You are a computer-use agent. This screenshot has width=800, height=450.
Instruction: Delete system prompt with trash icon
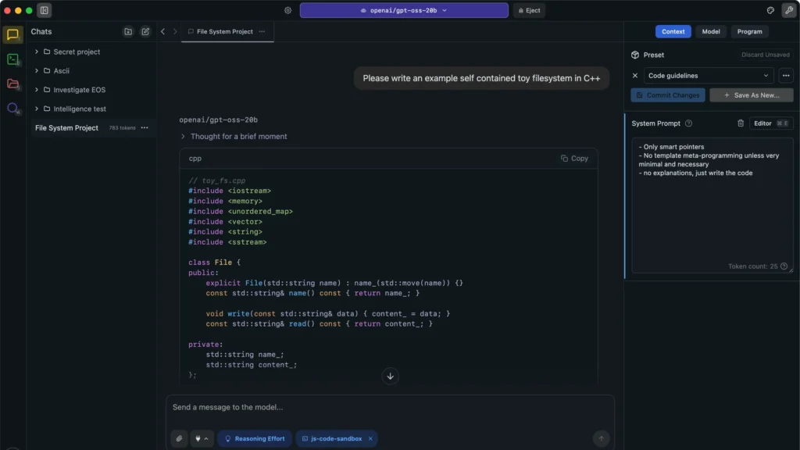[x=741, y=123]
